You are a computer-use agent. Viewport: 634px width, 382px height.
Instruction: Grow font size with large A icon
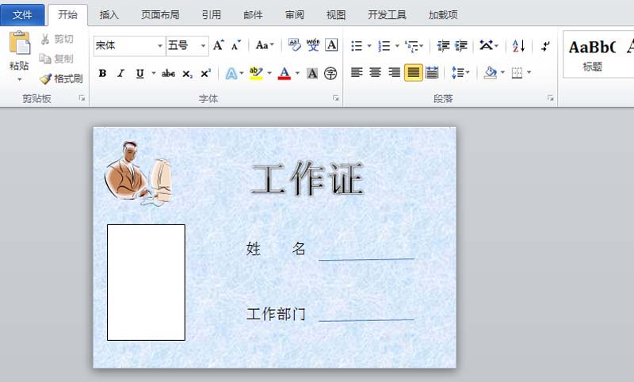[219, 45]
